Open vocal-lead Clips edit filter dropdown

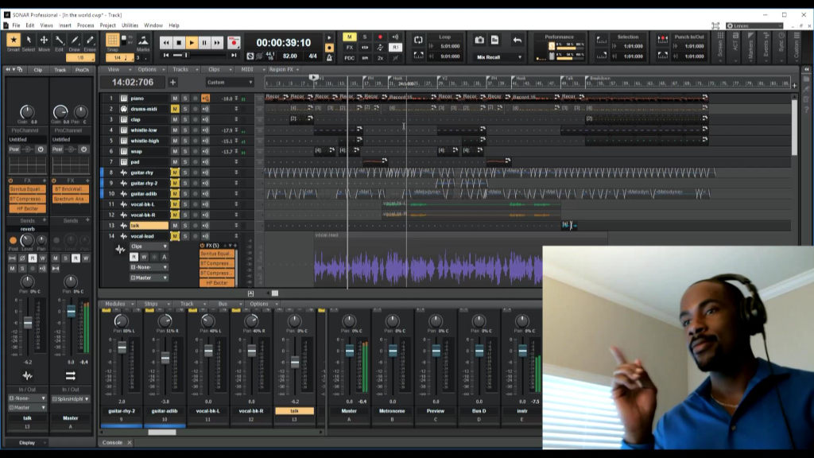coord(149,246)
